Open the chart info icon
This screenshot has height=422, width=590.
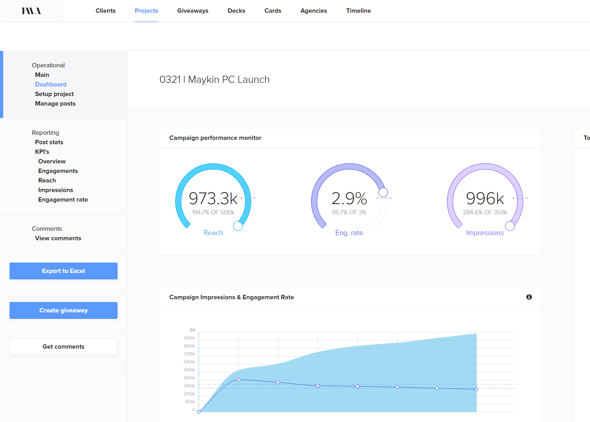pyautogui.click(x=529, y=297)
